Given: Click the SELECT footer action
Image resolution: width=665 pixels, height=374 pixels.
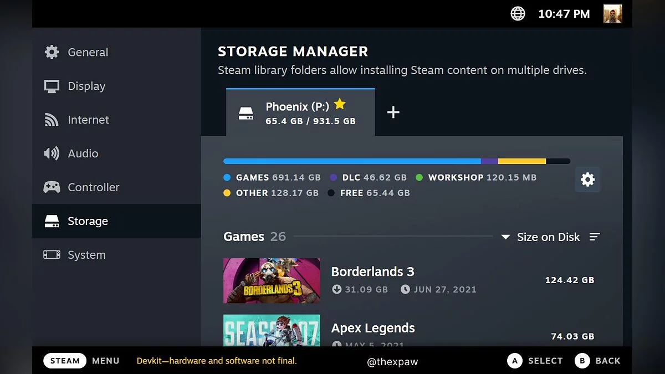Looking at the screenshot, I should pos(545,361).
